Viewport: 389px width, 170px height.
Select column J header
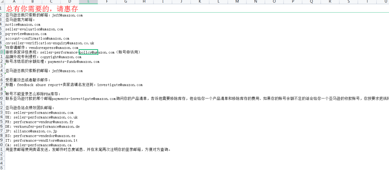point(181,2)
